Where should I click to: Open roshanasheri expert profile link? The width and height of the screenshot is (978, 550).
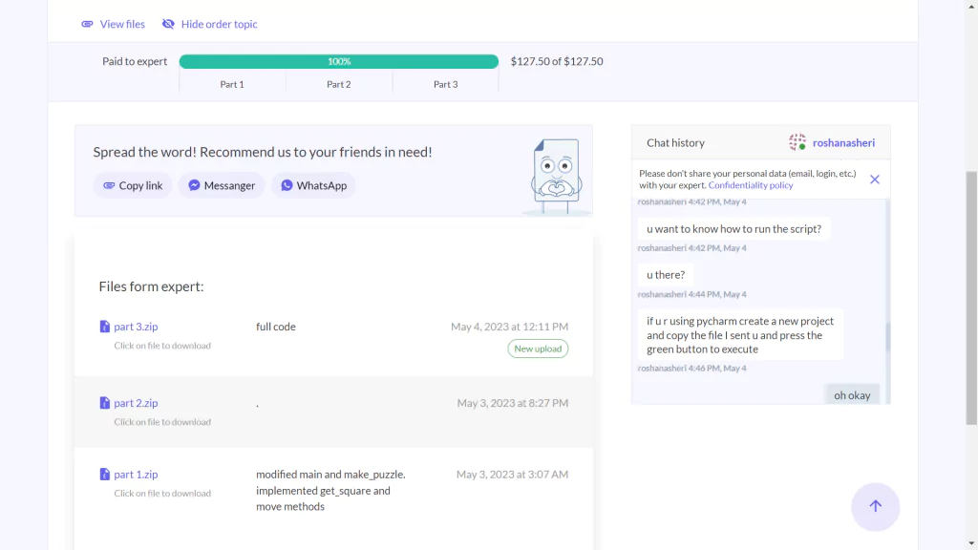click(x=843, y=143)
